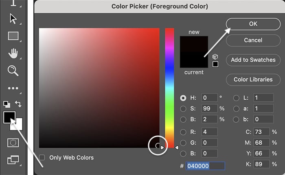
Task: Select the HSB brightness B radio button
Action: point(183,120)
